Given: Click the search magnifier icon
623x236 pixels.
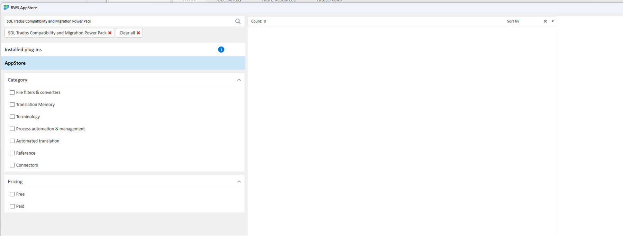Looking at the screenshot, I should coord(238,21).
